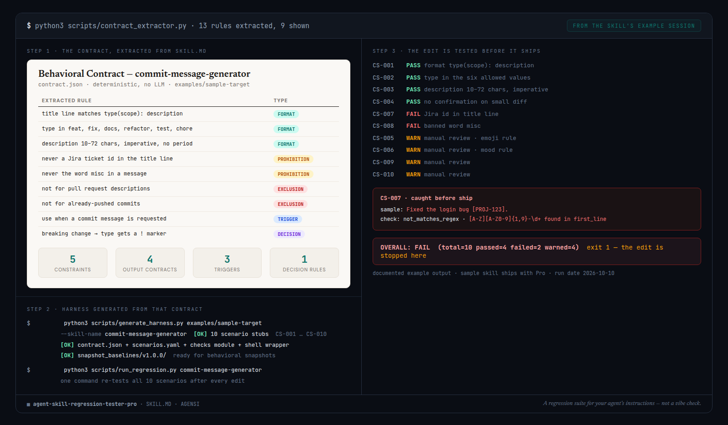Click the FORMAT badge beside "imperative, no period" rule
Viewport: 728px width, 425px height.
tap(286, 144)
